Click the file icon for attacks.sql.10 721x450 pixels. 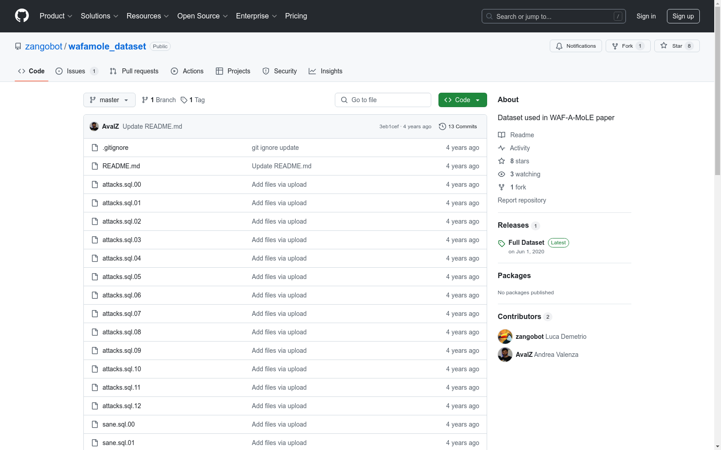coord(95,369)
